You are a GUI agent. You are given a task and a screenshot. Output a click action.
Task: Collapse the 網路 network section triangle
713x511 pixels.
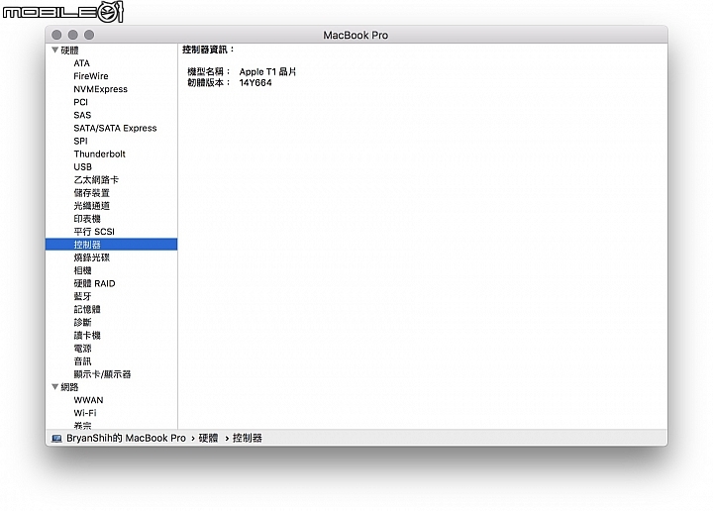55,387
